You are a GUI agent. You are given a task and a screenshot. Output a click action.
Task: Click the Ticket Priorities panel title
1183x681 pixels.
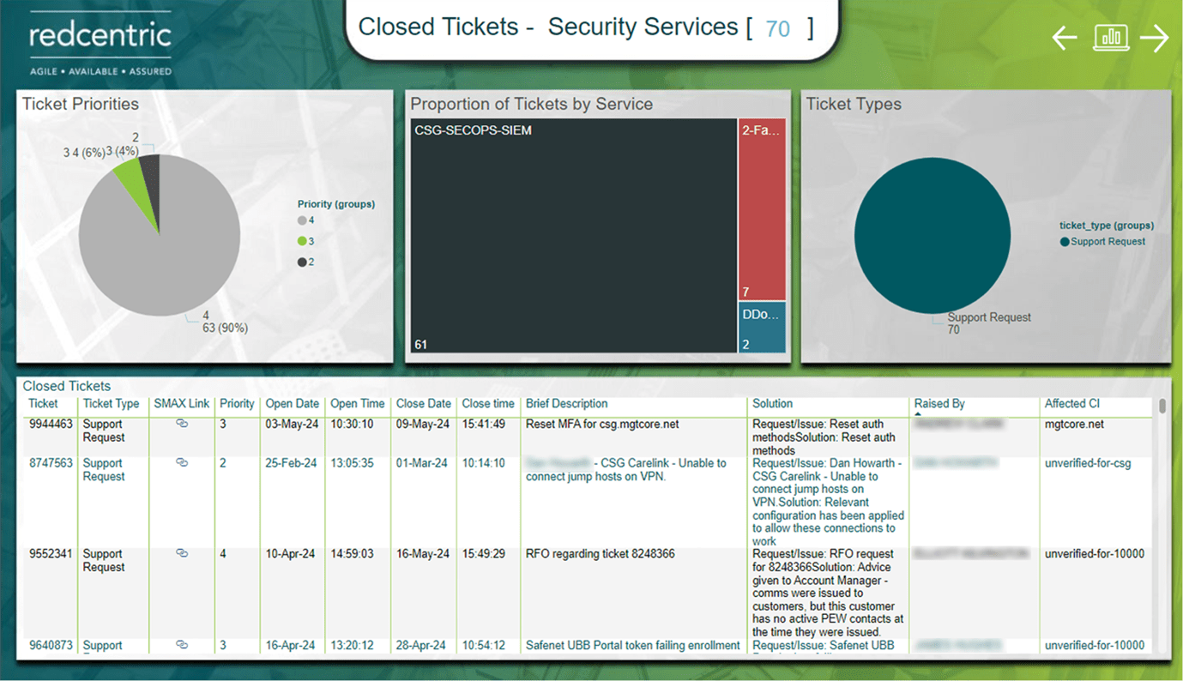81,104
